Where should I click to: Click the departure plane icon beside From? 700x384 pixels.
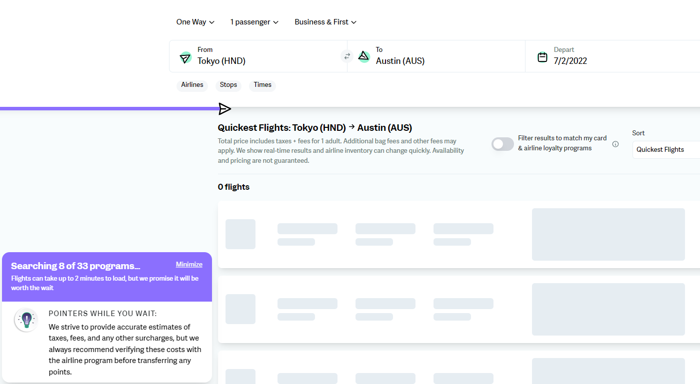pos(185,57)
